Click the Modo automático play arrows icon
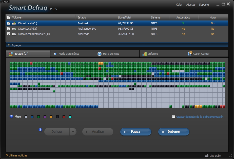 [x=55, y=54]
